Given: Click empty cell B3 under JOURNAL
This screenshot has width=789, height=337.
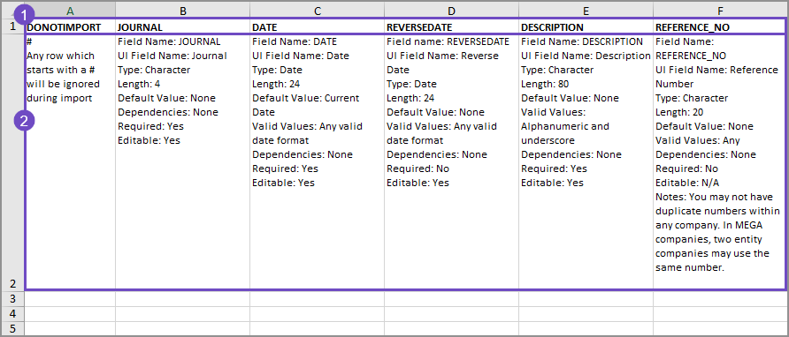Looking at the screenshot, I should point(183,299).
